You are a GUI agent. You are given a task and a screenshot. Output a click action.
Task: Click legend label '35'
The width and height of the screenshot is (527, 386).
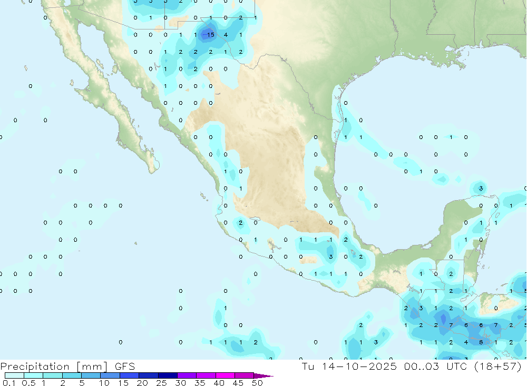200,383
